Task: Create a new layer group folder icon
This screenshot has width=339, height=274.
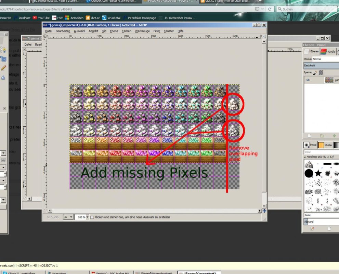Action: click(x=322, y=136)
